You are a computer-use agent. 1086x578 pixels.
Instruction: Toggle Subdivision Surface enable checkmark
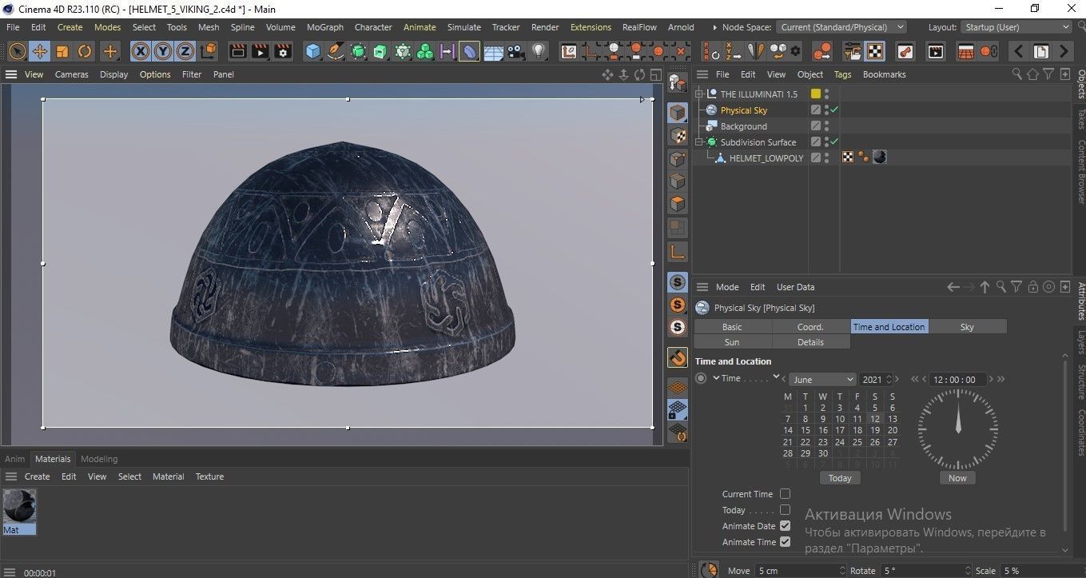pyautogui.click(x=834, y=142)
